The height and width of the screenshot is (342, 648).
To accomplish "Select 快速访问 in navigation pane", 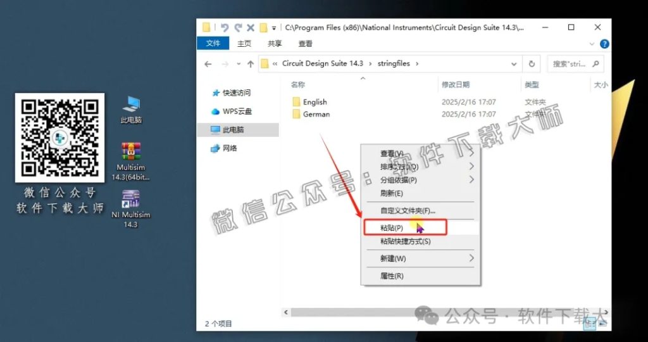I will tap(237, 92).
